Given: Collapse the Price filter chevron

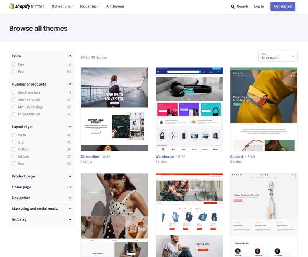Looking at the screenshot, I should (x=70, y=56).
